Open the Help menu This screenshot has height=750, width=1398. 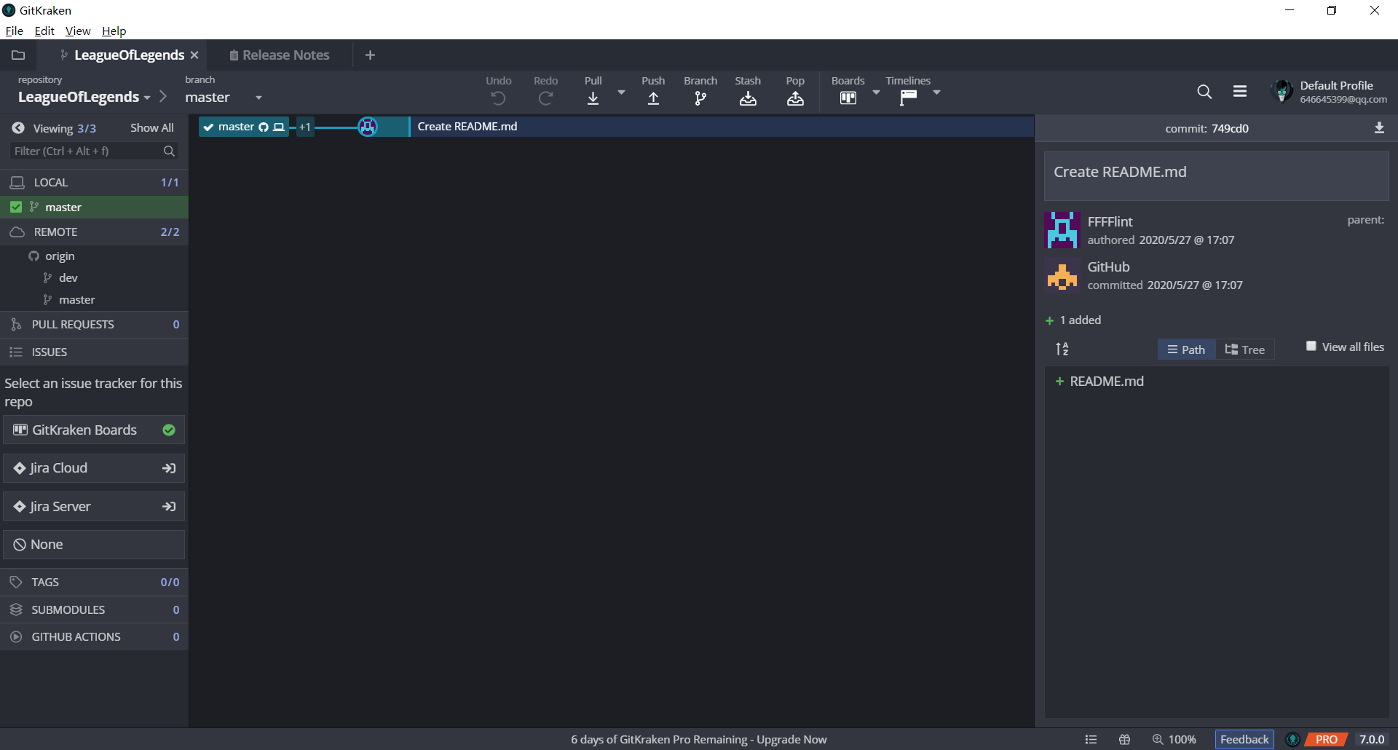[x=114, y=31]
